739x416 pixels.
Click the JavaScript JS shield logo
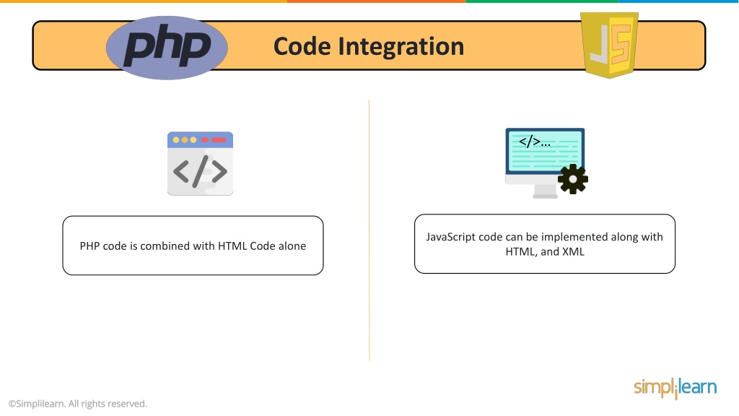(x=609, y=45)
